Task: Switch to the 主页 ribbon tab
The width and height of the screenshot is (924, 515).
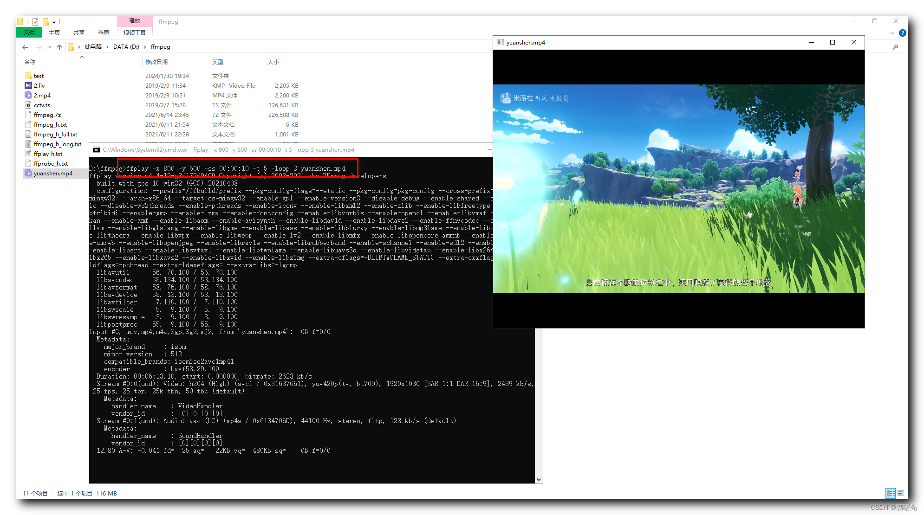Action: coord(54,32)
